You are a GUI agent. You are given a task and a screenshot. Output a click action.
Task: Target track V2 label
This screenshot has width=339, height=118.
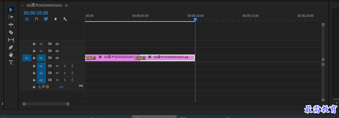41,51
